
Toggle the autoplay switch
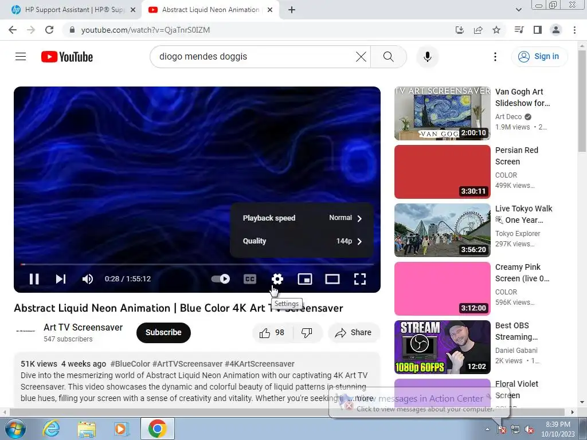[221, 279]
